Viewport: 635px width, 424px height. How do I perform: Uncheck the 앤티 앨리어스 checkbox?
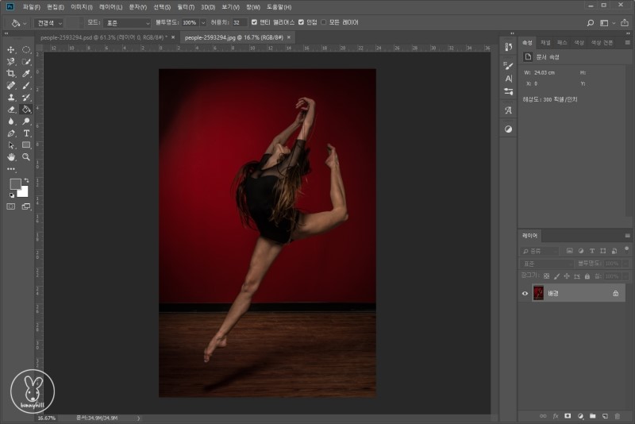[x=253, y=22]
